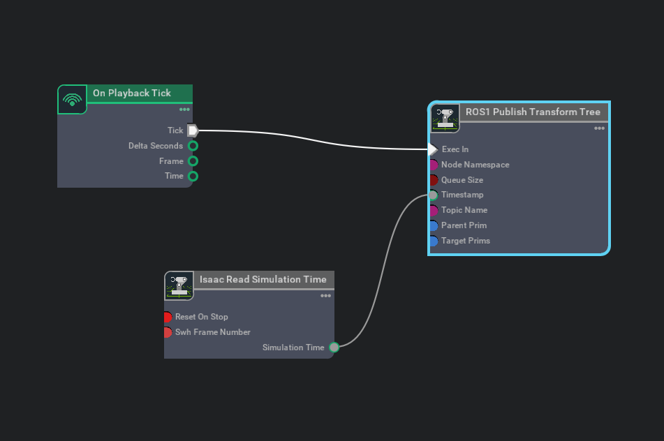Click the Target Prims input port
This screenshot has width=664, height=441.
[433, 241]
